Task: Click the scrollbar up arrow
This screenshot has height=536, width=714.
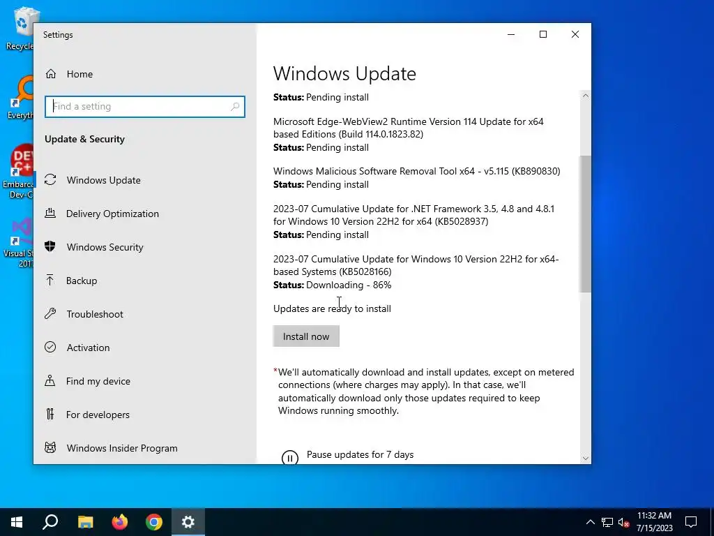Action: point(586,95)
